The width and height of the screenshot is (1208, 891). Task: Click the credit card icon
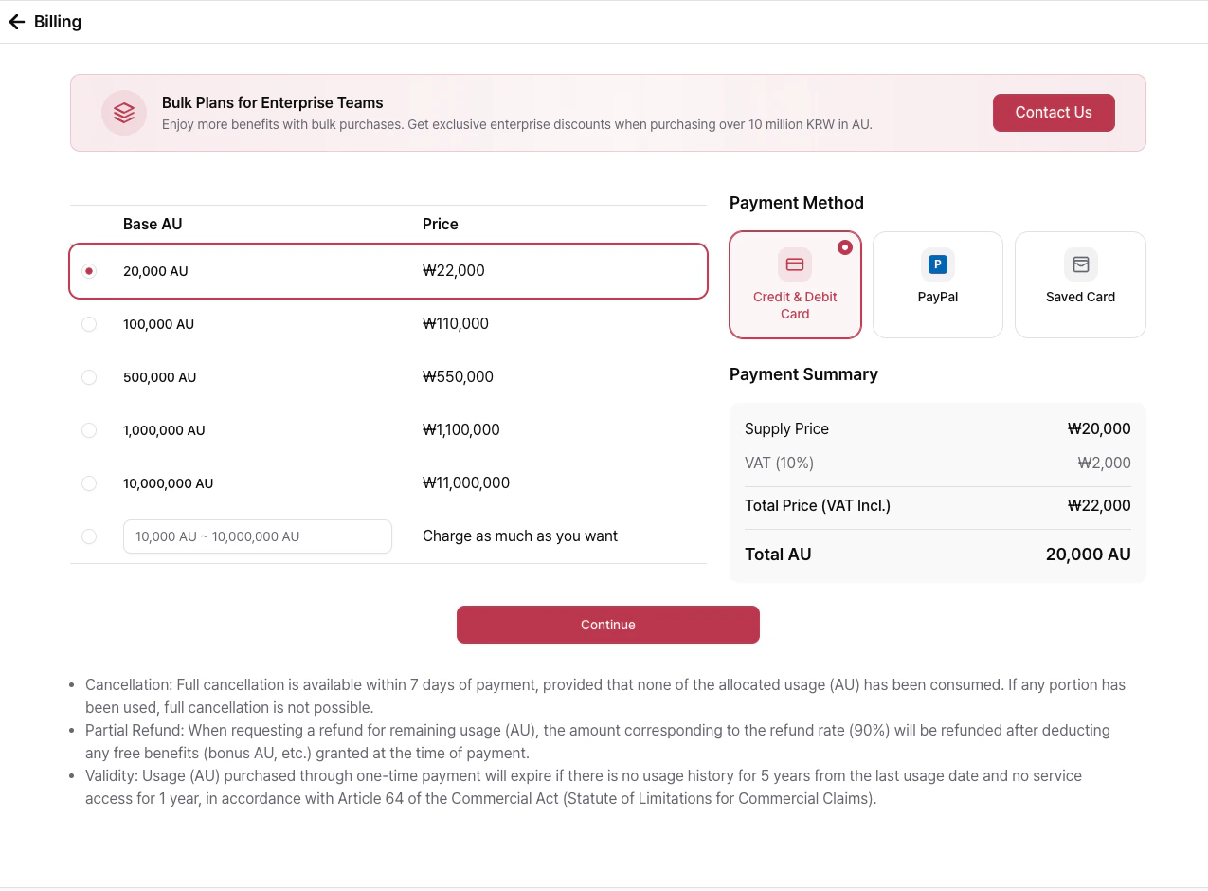(795, 264)
